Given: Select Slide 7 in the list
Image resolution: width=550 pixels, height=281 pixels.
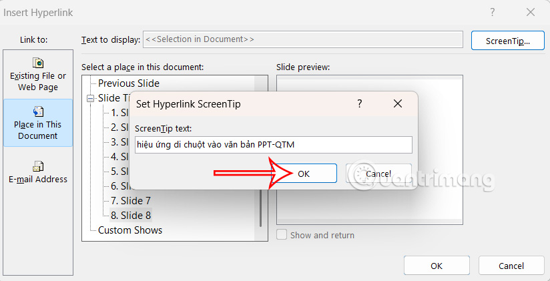Looking at the screenshot, I should (x=131, y=200).
